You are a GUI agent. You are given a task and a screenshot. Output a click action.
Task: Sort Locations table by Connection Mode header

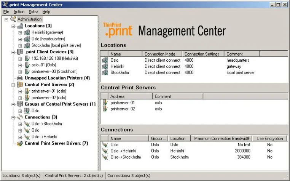tap(162, 54)
